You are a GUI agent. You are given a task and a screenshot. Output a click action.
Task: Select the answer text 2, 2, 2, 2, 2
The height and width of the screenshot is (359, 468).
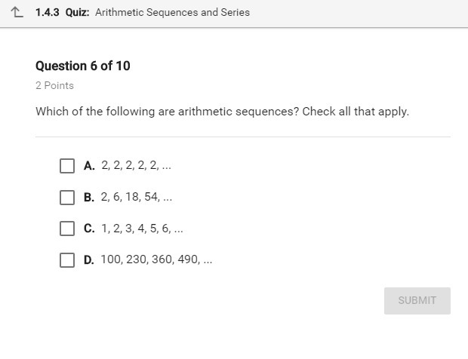tap(136, 165)
